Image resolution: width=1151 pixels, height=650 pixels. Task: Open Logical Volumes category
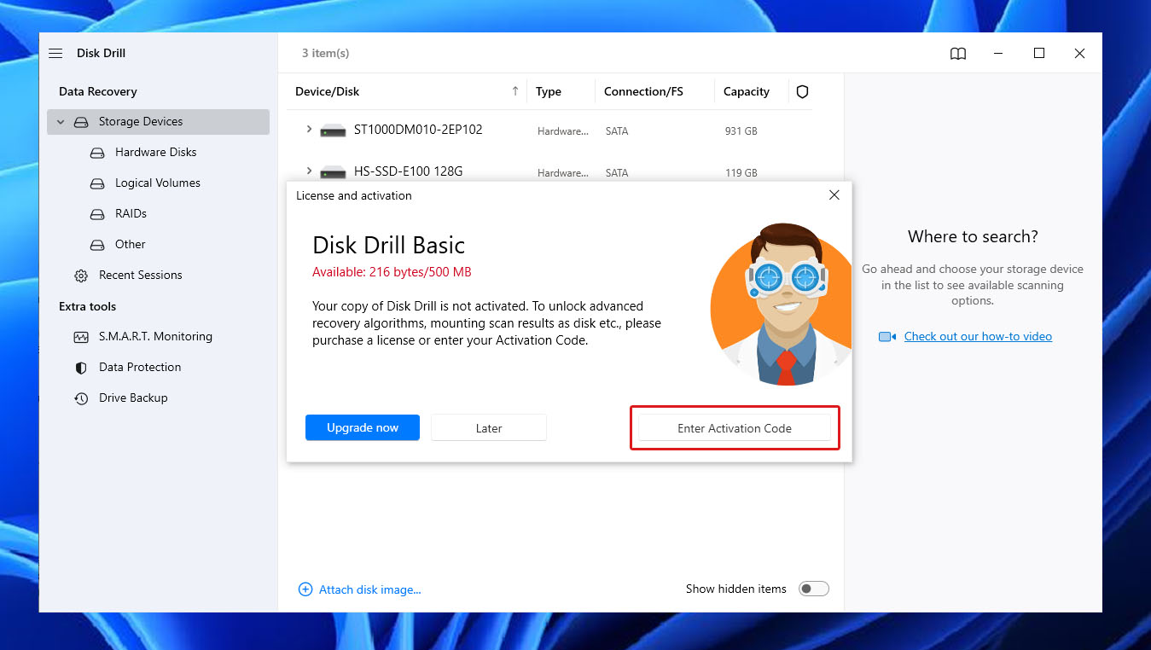158,183
